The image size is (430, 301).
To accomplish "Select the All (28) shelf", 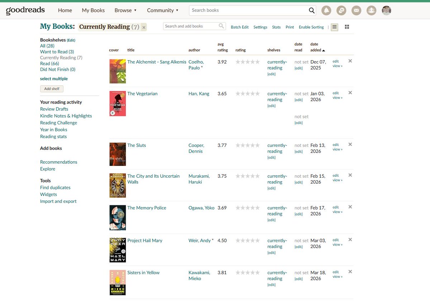I will pos(47,46).
